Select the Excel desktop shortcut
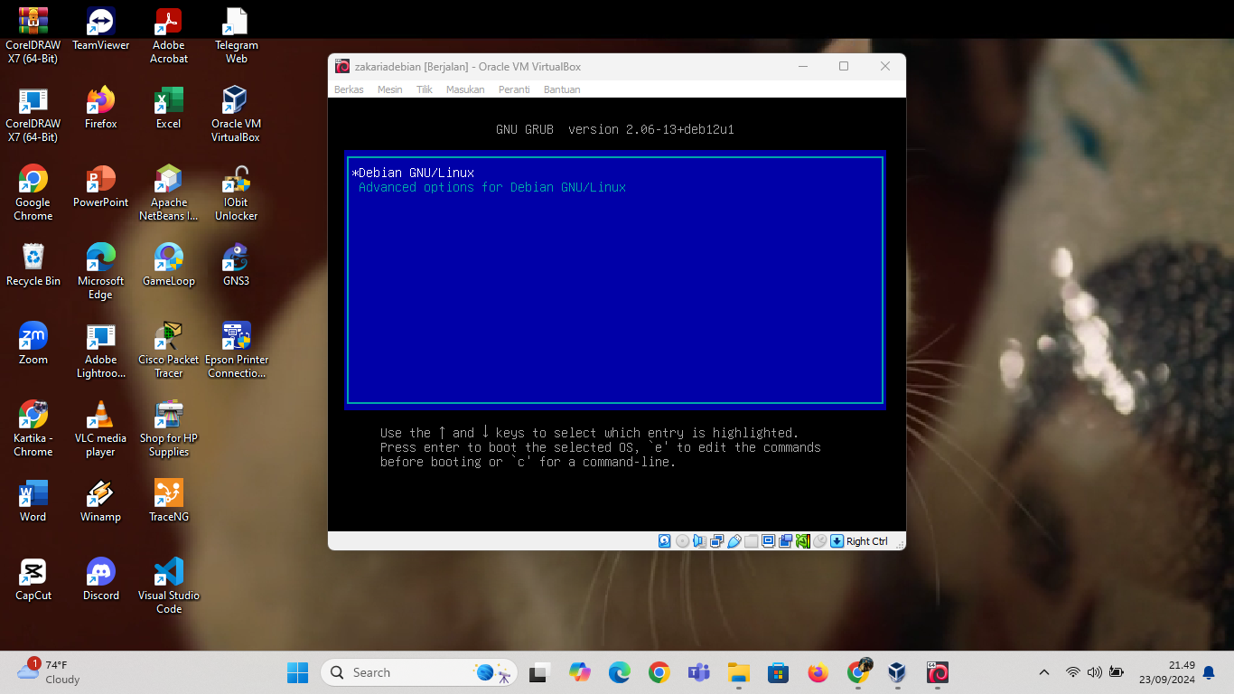This screenshot has height=694, width=1234. [x=169, y=108]
